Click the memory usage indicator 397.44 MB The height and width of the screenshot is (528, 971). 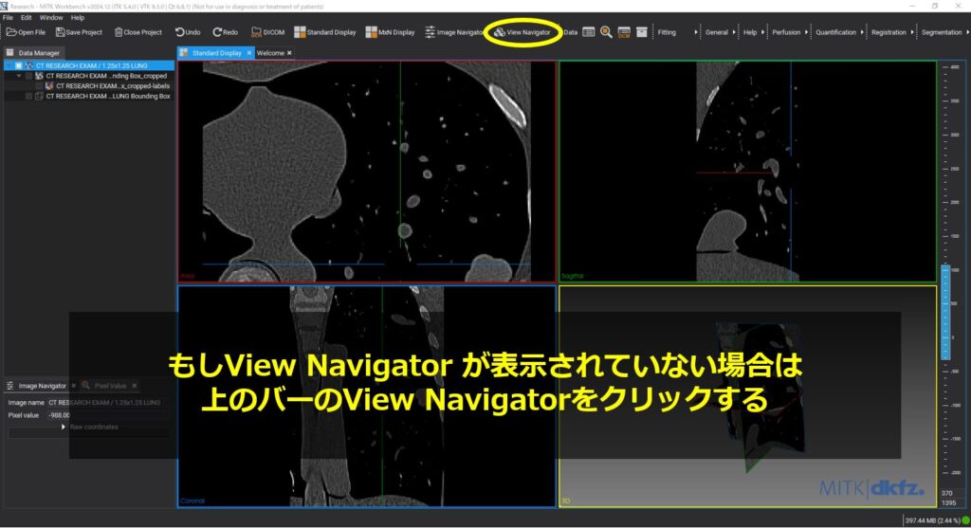click(932, 520)
